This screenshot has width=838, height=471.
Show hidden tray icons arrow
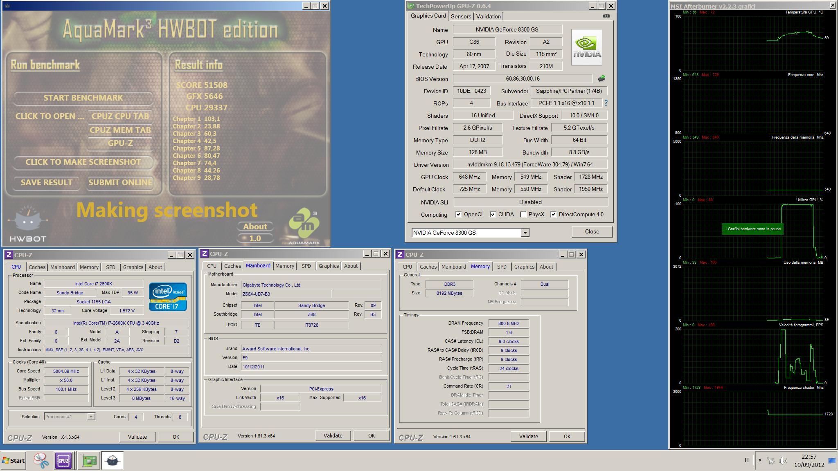point(760,460)
